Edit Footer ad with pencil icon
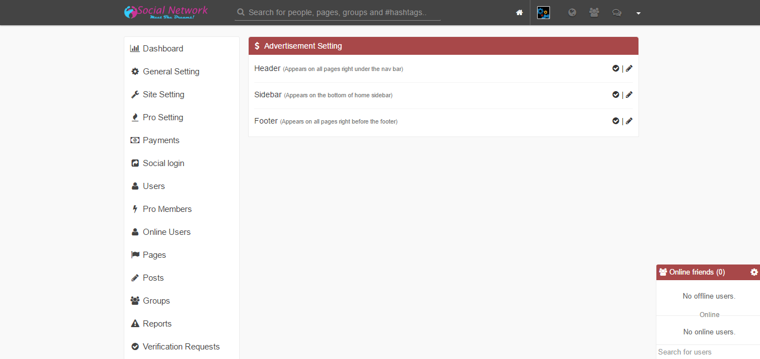Viewport: 760px width, 359px height. pyautogui.click(x=629, y=121)
